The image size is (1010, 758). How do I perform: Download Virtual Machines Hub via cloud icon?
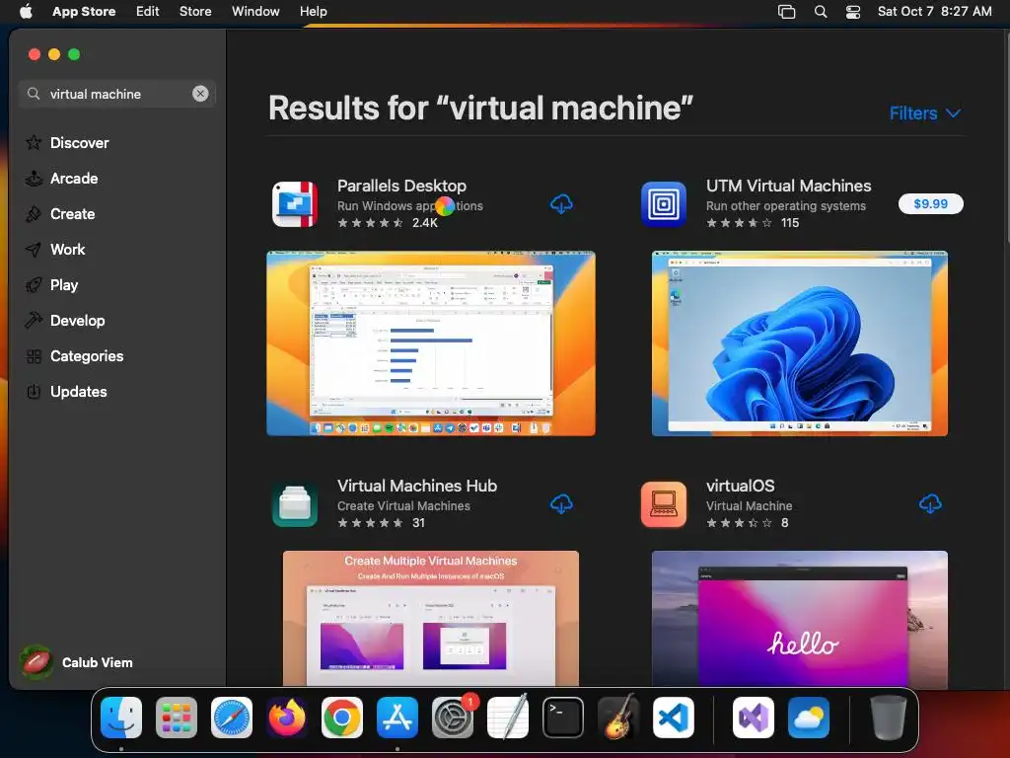[561, 504]
